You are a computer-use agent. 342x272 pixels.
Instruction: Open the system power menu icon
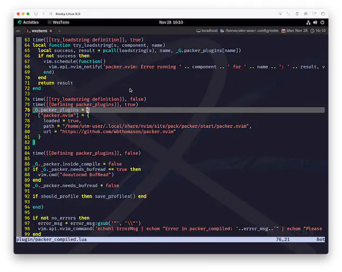323,23
